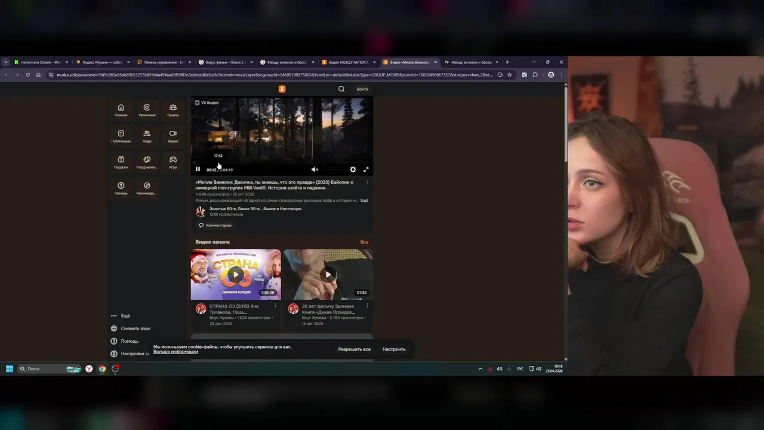The height and width of the screenshot is (430, 764).
Task: Expand sidebar Ещё menu
Action: [x=120, y=316]
